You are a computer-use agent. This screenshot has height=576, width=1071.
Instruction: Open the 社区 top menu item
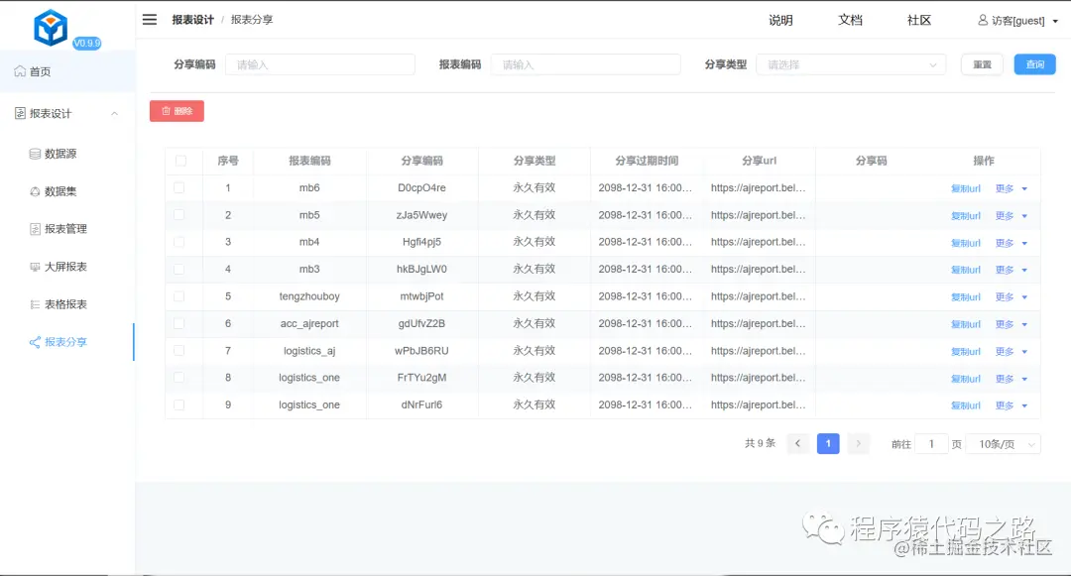[x=919, y=20]
